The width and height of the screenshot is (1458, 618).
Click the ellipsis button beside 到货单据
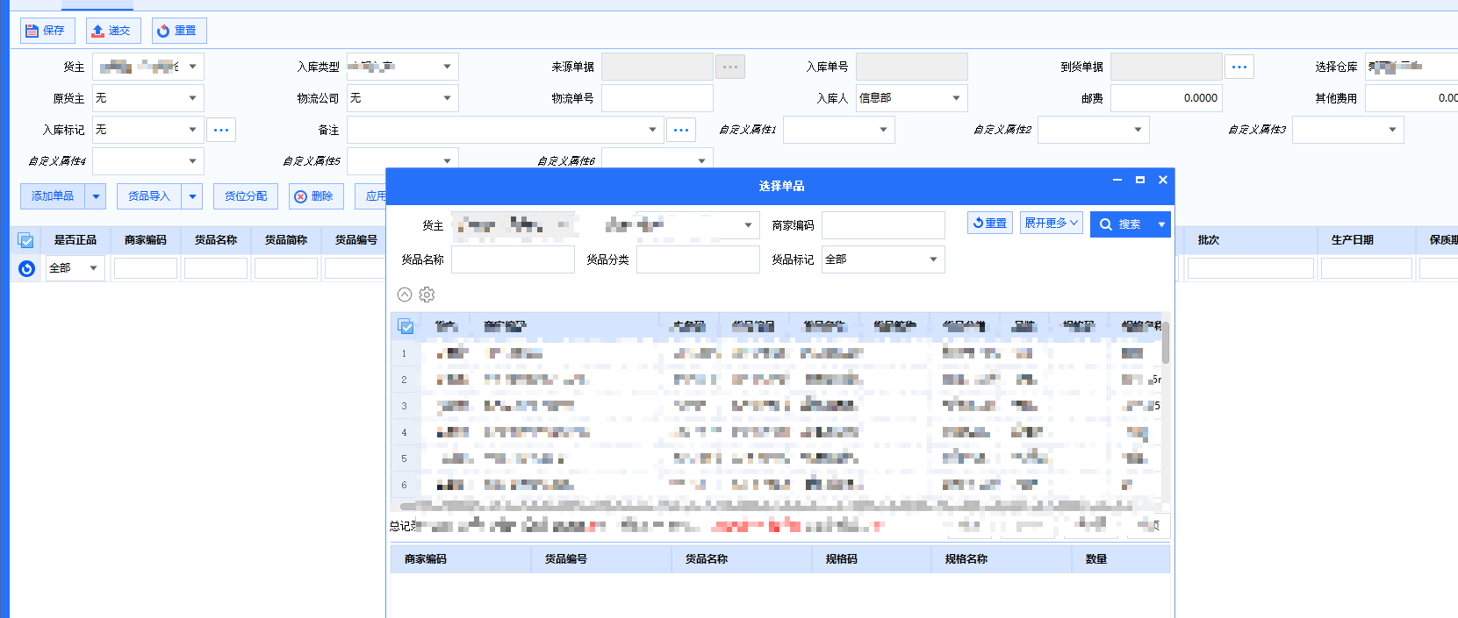tap(1239, 67)
